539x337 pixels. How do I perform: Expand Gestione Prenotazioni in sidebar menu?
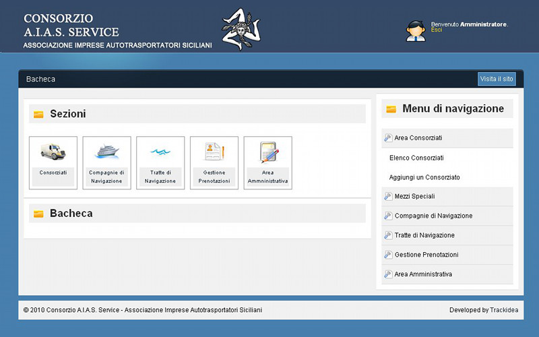[x=447, y=255]
